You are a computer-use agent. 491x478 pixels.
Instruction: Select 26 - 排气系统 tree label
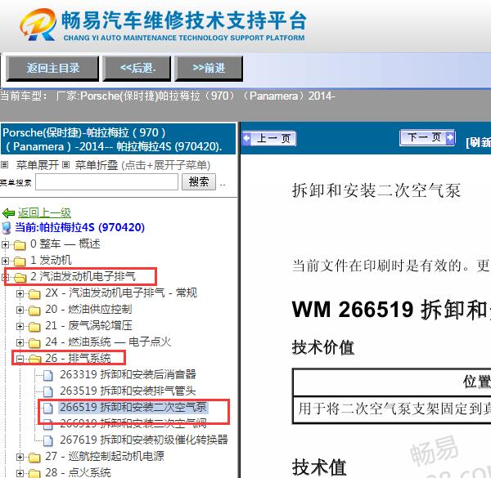[78, 358]
